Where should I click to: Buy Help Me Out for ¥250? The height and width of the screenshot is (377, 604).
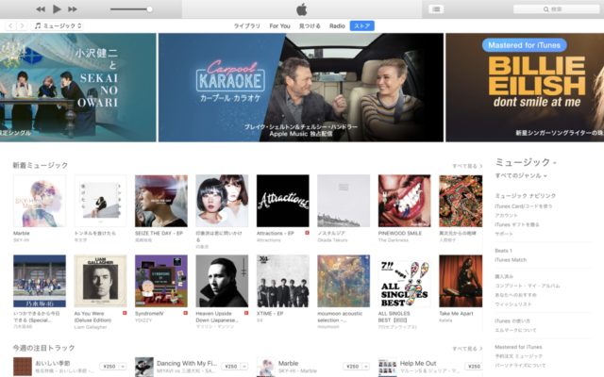pos(474,367)
